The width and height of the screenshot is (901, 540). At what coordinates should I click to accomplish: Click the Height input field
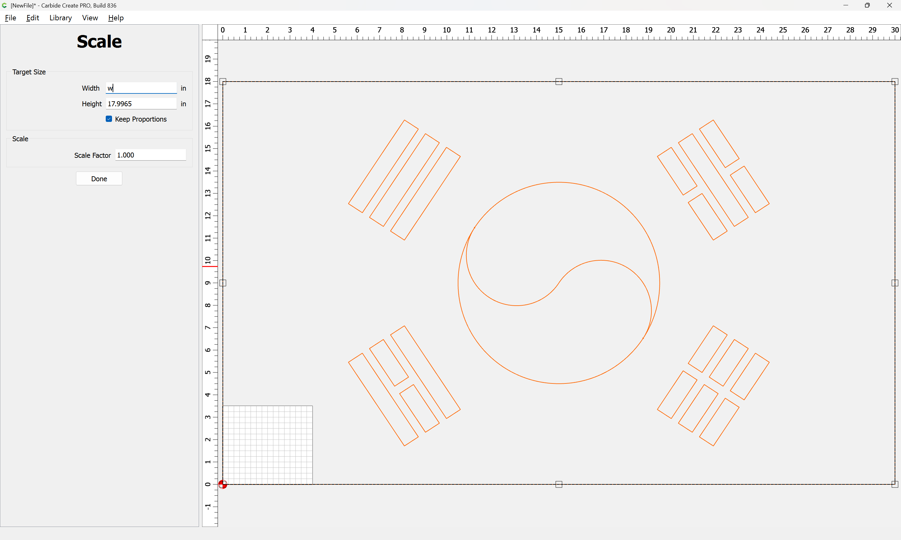pos(141,104)
